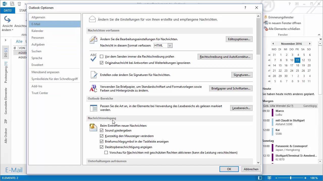Select November 11 in the calendar
This screenshot has width=323, height=181.
click(298, 60)
